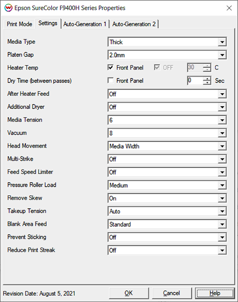Open the Head Movement dropdown

(x=167, y=146)
